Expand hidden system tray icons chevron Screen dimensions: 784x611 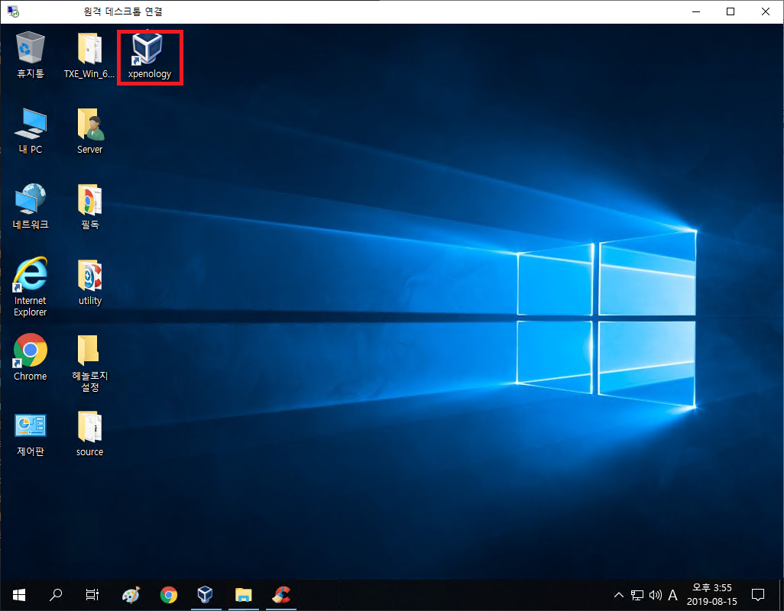point(618,595)
